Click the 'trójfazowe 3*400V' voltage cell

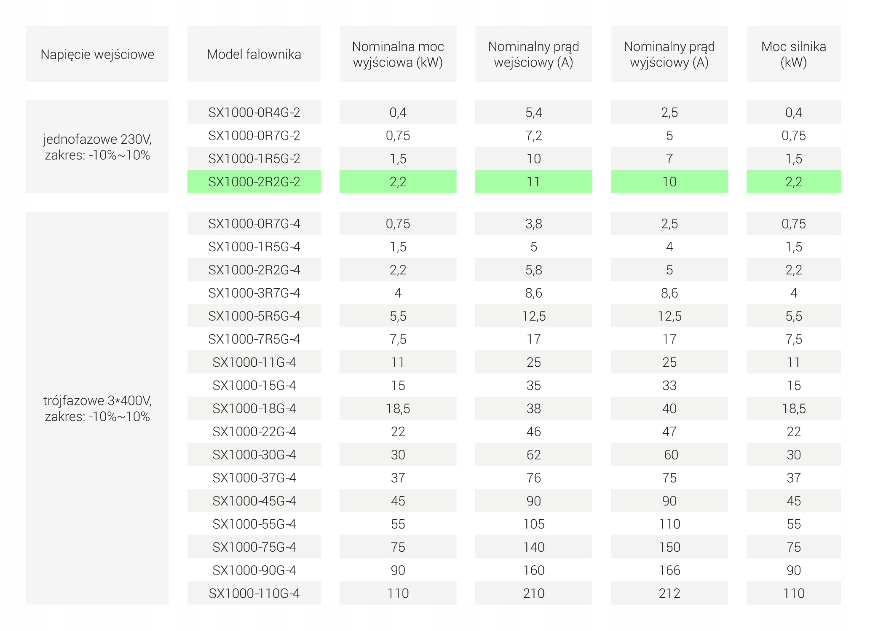97,408
